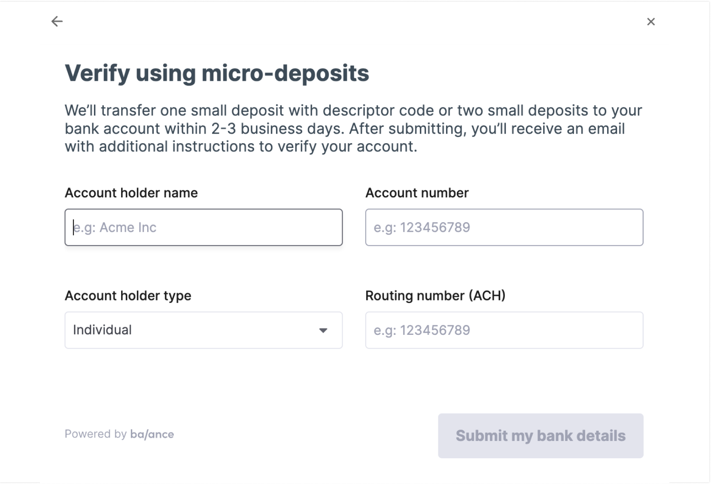
Task: Submit my bank details
Action: point(541,436)
